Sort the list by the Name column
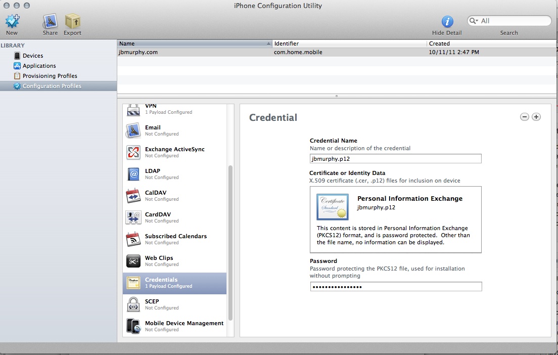The height and width of the screenshot is (355, 558). 194,43
